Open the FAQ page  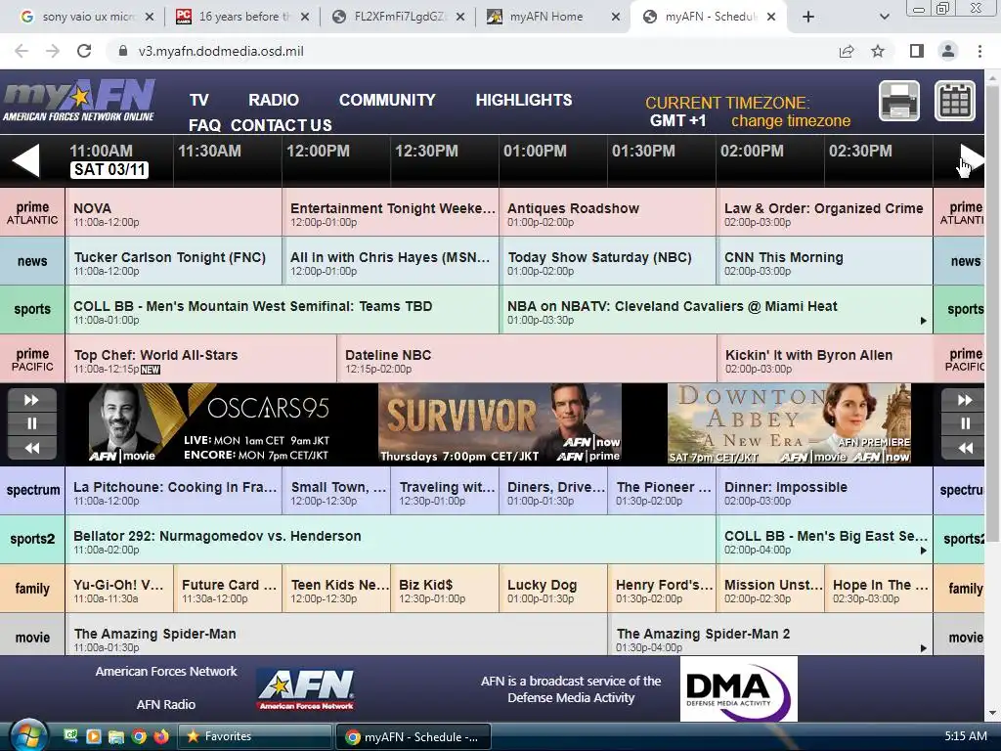pos(204,125)
